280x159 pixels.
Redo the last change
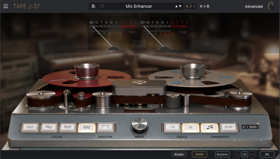tap(252, 154)
